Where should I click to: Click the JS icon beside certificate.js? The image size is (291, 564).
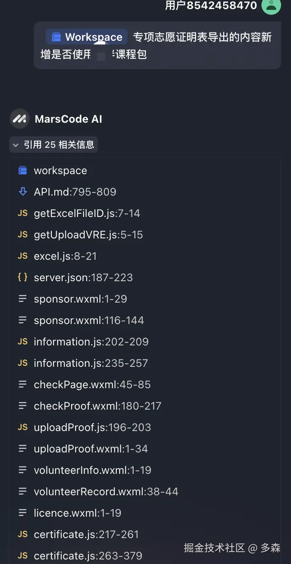23,534
